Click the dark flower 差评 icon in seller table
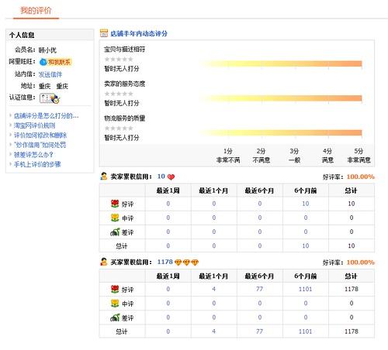Image resolution: width=388 pixels, height=350 pixels. 115,232
